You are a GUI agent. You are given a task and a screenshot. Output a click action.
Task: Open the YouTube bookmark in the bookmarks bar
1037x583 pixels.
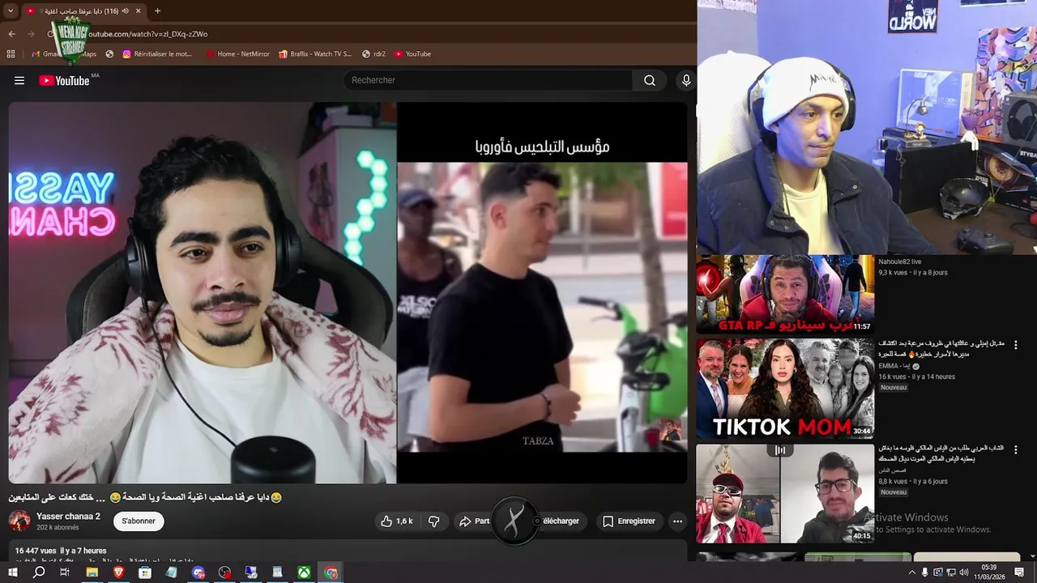[x=412, y=54]
